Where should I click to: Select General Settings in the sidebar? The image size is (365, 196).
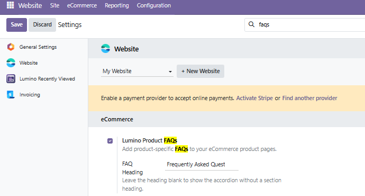38,47
